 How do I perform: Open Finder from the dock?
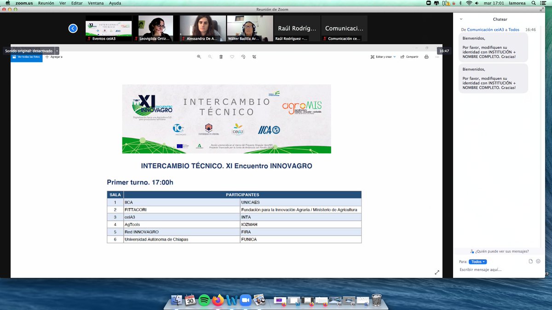tap(176, 300)
